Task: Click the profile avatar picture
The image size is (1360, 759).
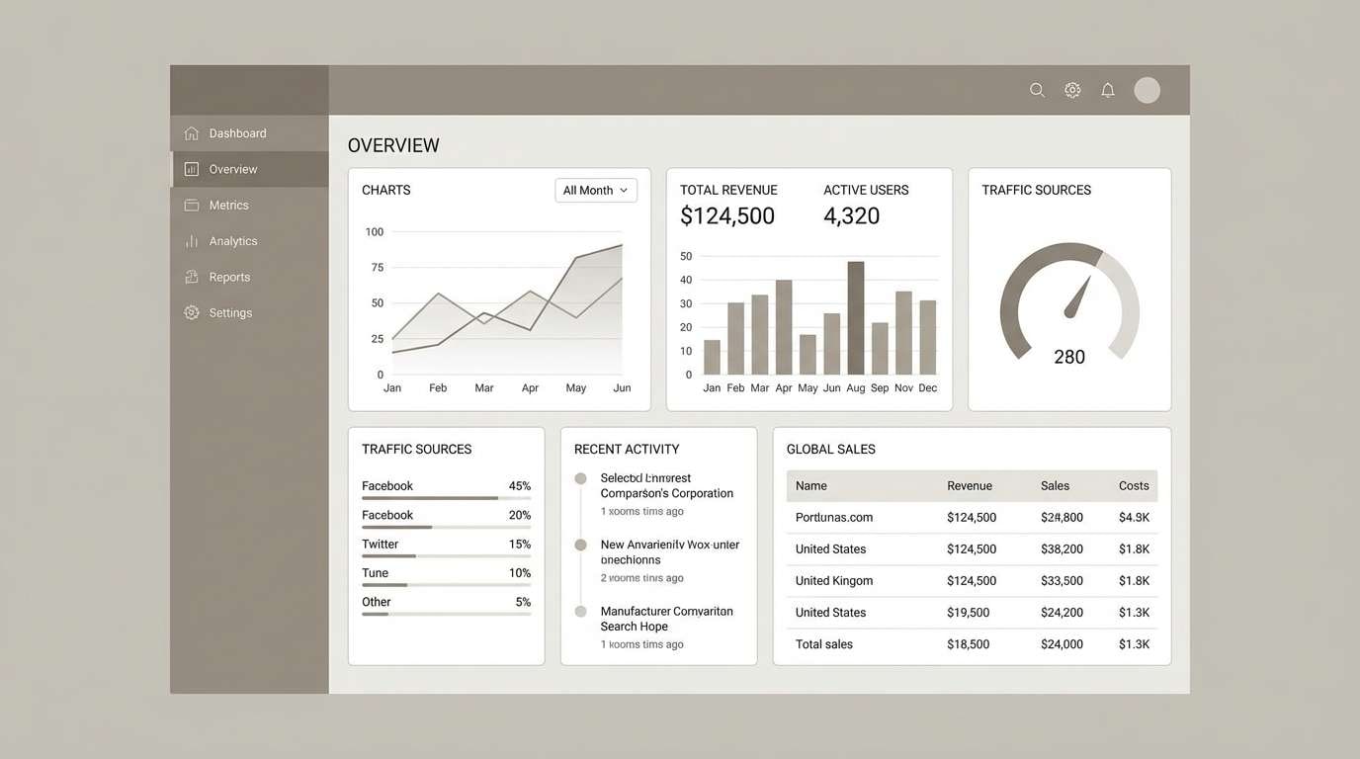Action: click(1147, 89)
